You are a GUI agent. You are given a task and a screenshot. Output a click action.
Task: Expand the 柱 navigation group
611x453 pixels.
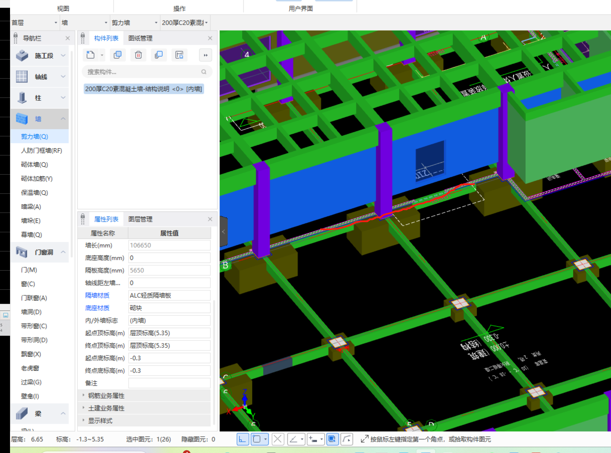point(63,98)
